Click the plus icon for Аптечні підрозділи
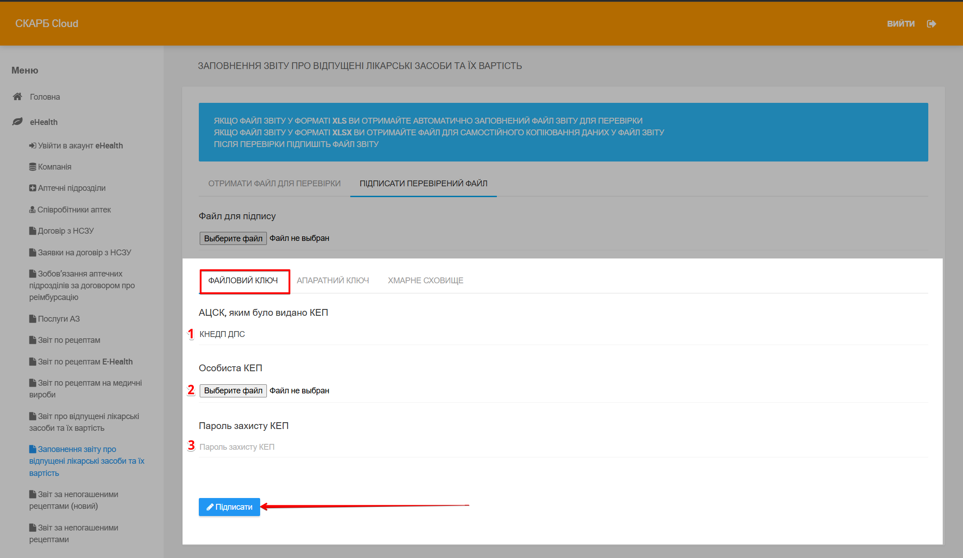This screenshot has height=558, width=963. (x=32, y=188)
